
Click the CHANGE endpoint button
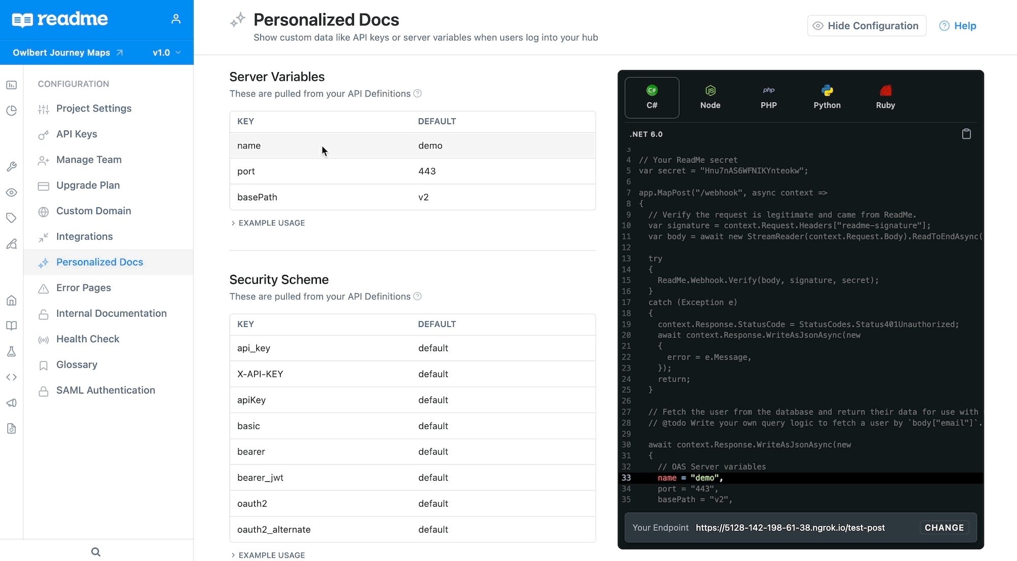[x=943, y=527]
